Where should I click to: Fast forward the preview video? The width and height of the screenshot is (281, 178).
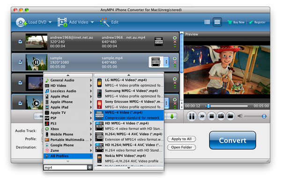(202, 116)
